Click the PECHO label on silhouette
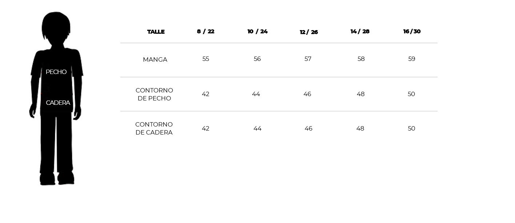 (56, 72)
